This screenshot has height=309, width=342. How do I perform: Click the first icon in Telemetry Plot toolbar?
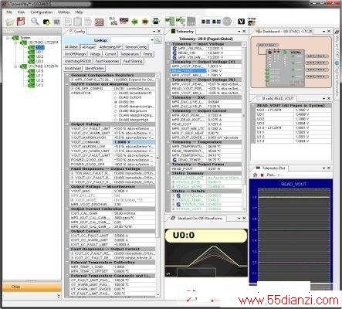255,175
